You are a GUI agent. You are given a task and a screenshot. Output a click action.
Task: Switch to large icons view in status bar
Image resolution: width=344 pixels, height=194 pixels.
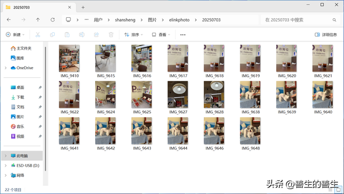pyautogui.click(x=339, y=190)
